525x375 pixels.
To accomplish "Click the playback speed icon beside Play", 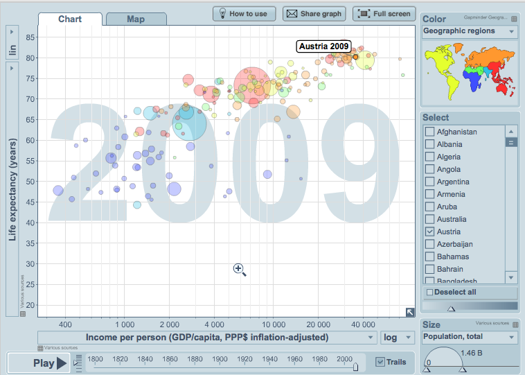I will point(78,360).
